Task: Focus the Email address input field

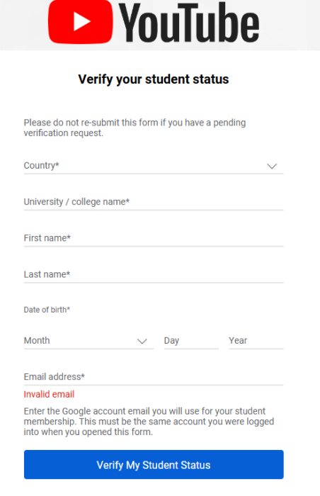Action: (154, 377)
